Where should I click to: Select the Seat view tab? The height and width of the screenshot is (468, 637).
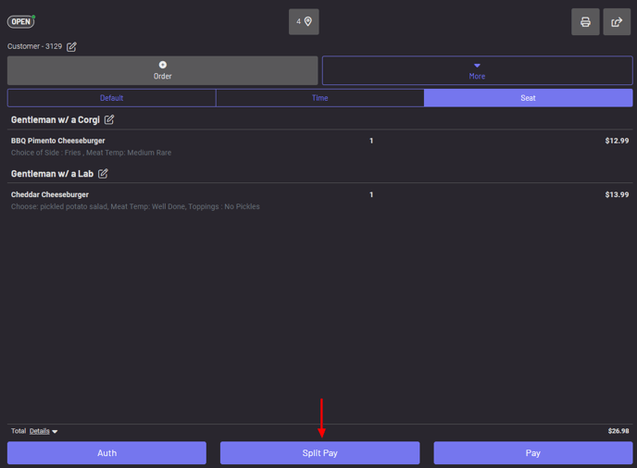coord(528,98)
